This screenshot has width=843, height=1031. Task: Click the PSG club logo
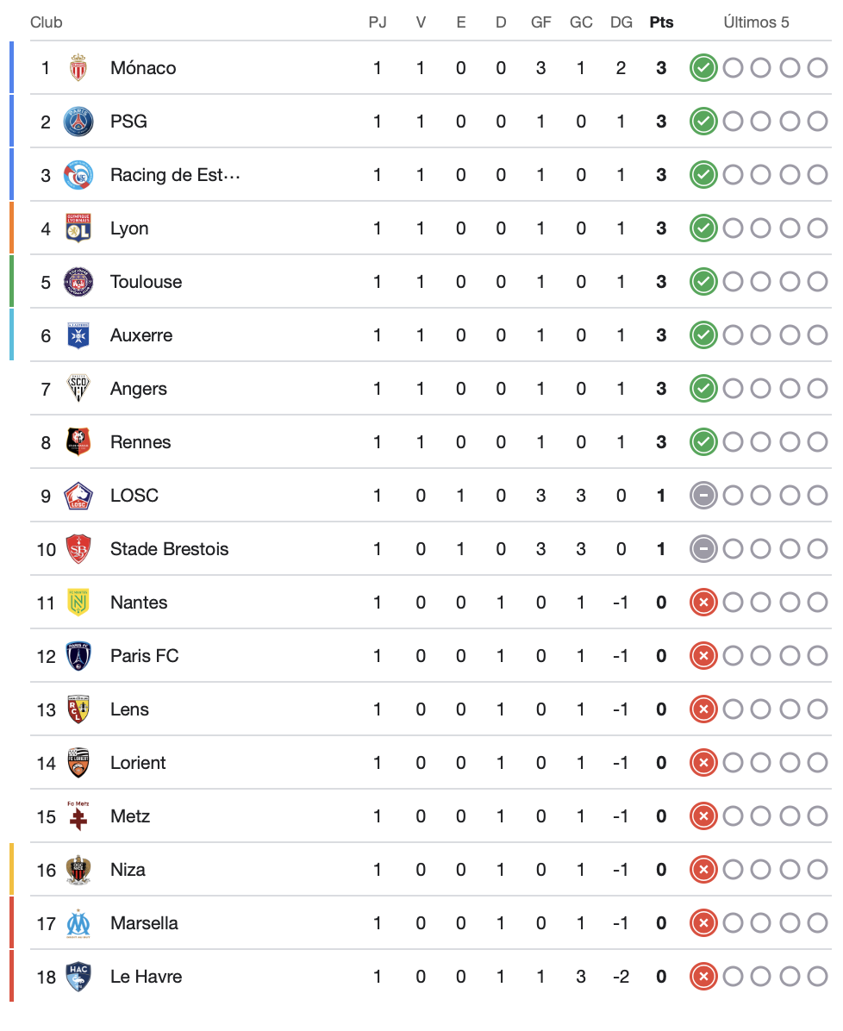click(x=78, y=122)
